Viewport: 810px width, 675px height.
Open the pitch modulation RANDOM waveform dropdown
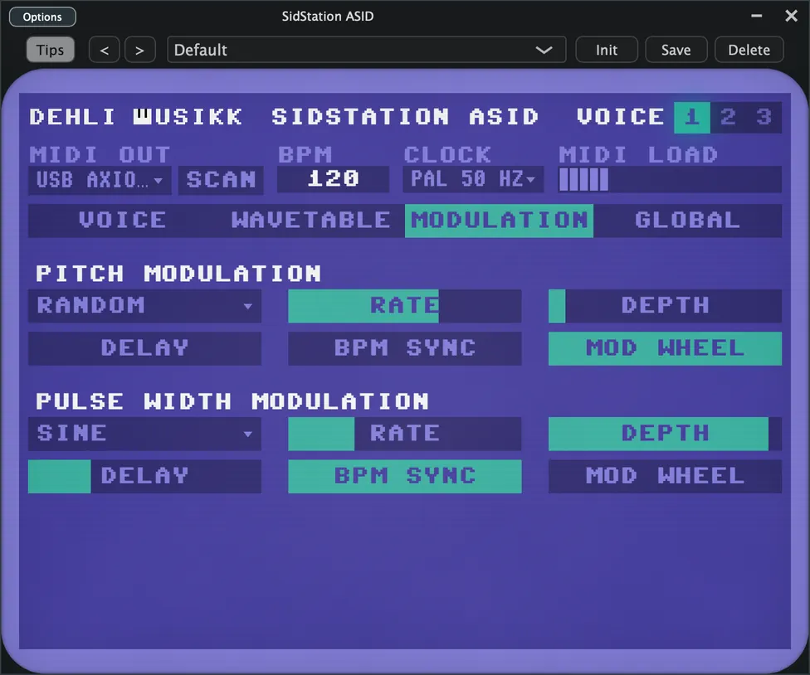(x=144, y=305)
